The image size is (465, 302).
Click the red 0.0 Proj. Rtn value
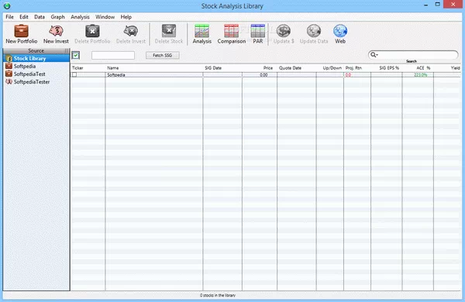tap(348, 75)
